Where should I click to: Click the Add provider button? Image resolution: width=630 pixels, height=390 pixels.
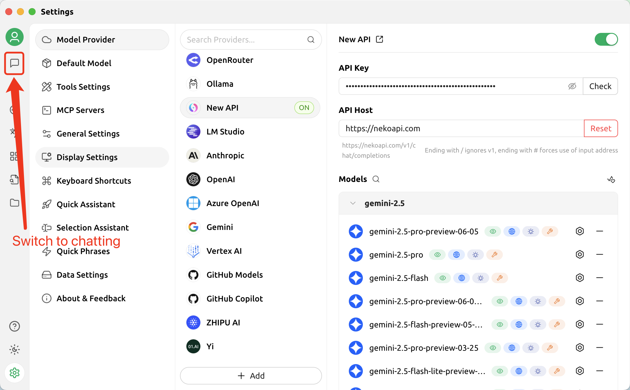pos(251,375)
